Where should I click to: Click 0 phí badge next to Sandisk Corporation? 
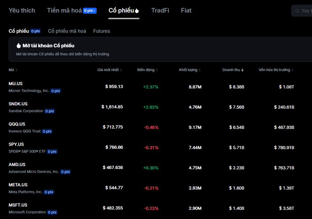50,111
